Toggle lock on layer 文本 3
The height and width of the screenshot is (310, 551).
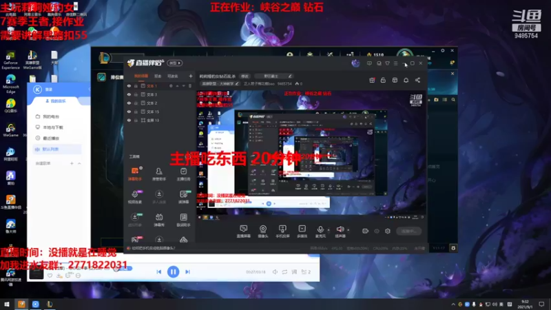(x=136, y=94)
